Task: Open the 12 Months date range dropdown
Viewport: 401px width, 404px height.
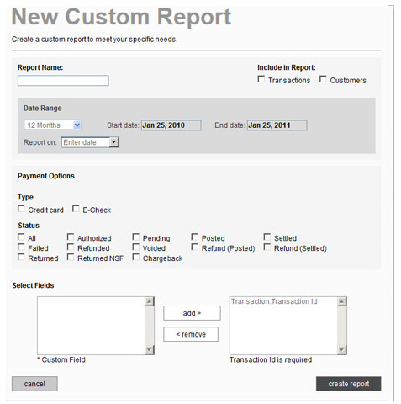Action: [x=52, y=125]
